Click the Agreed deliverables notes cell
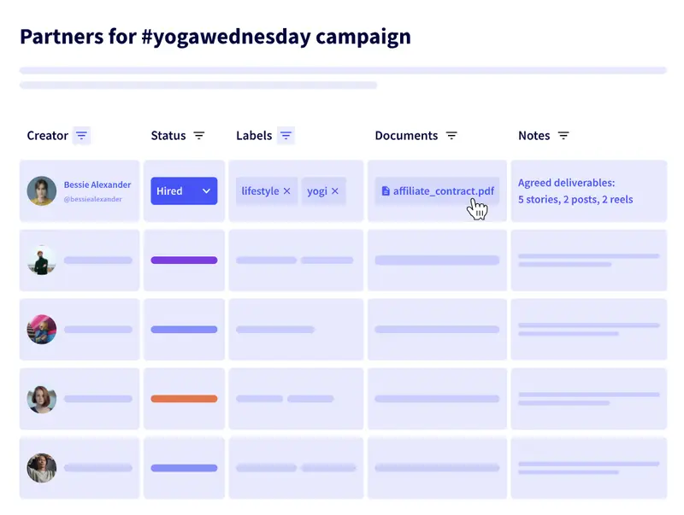684x515 pixels. (x=575, y=191)
